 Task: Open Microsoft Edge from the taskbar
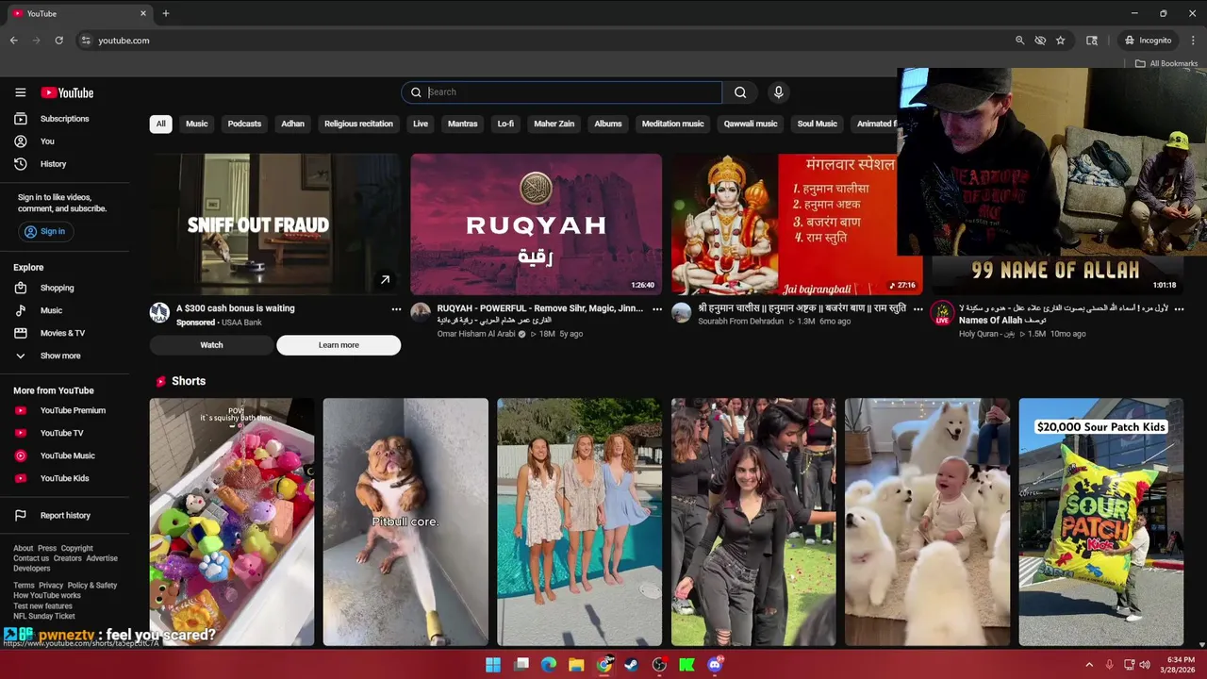(549, 665)
